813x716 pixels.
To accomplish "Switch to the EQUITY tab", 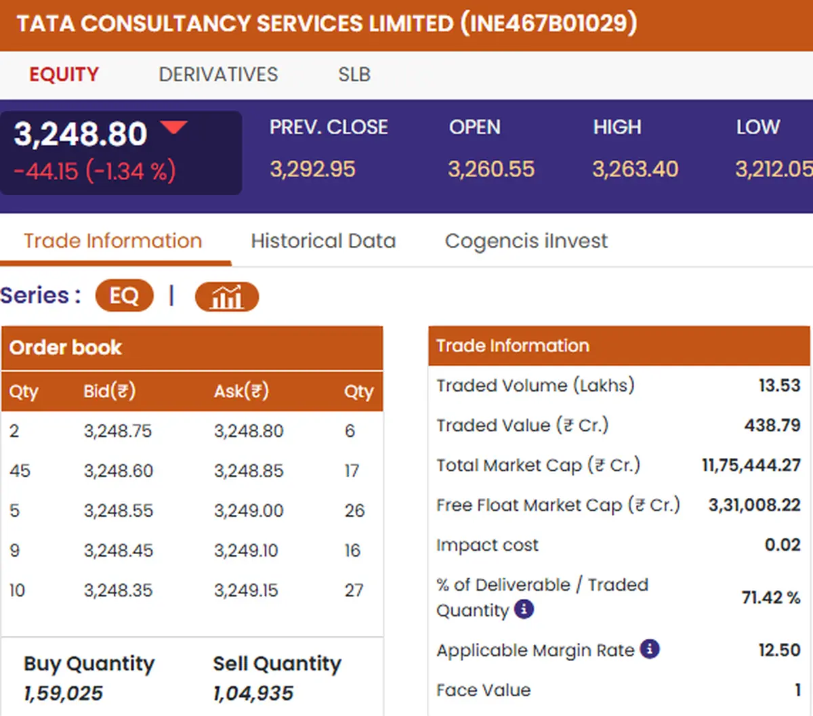I will (64, 74).
